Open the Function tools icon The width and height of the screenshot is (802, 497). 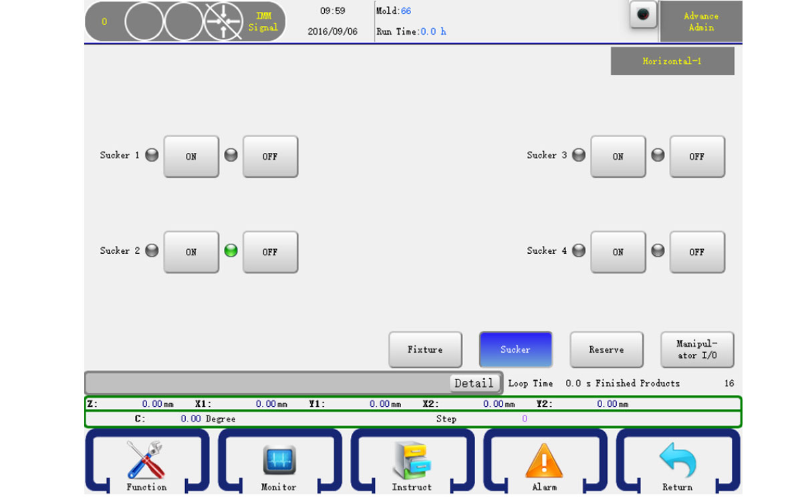point(146,460)
